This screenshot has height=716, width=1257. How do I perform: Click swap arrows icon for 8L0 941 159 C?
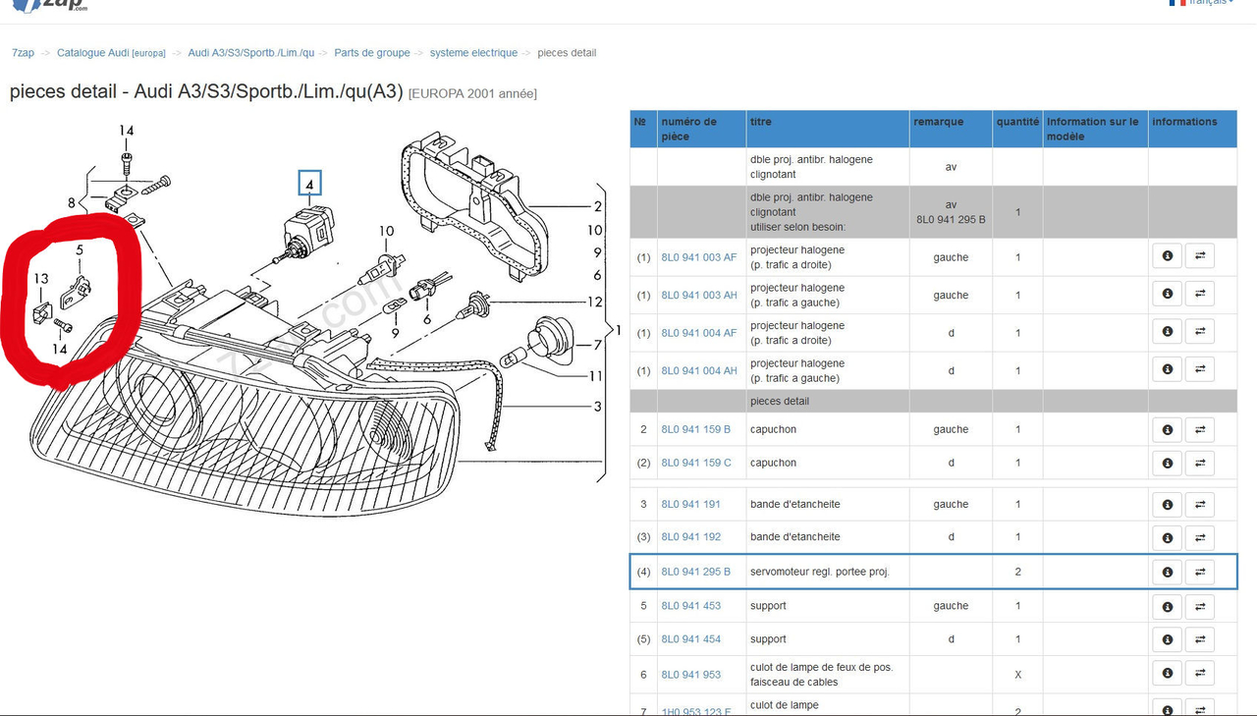[x=1199, y=464]
